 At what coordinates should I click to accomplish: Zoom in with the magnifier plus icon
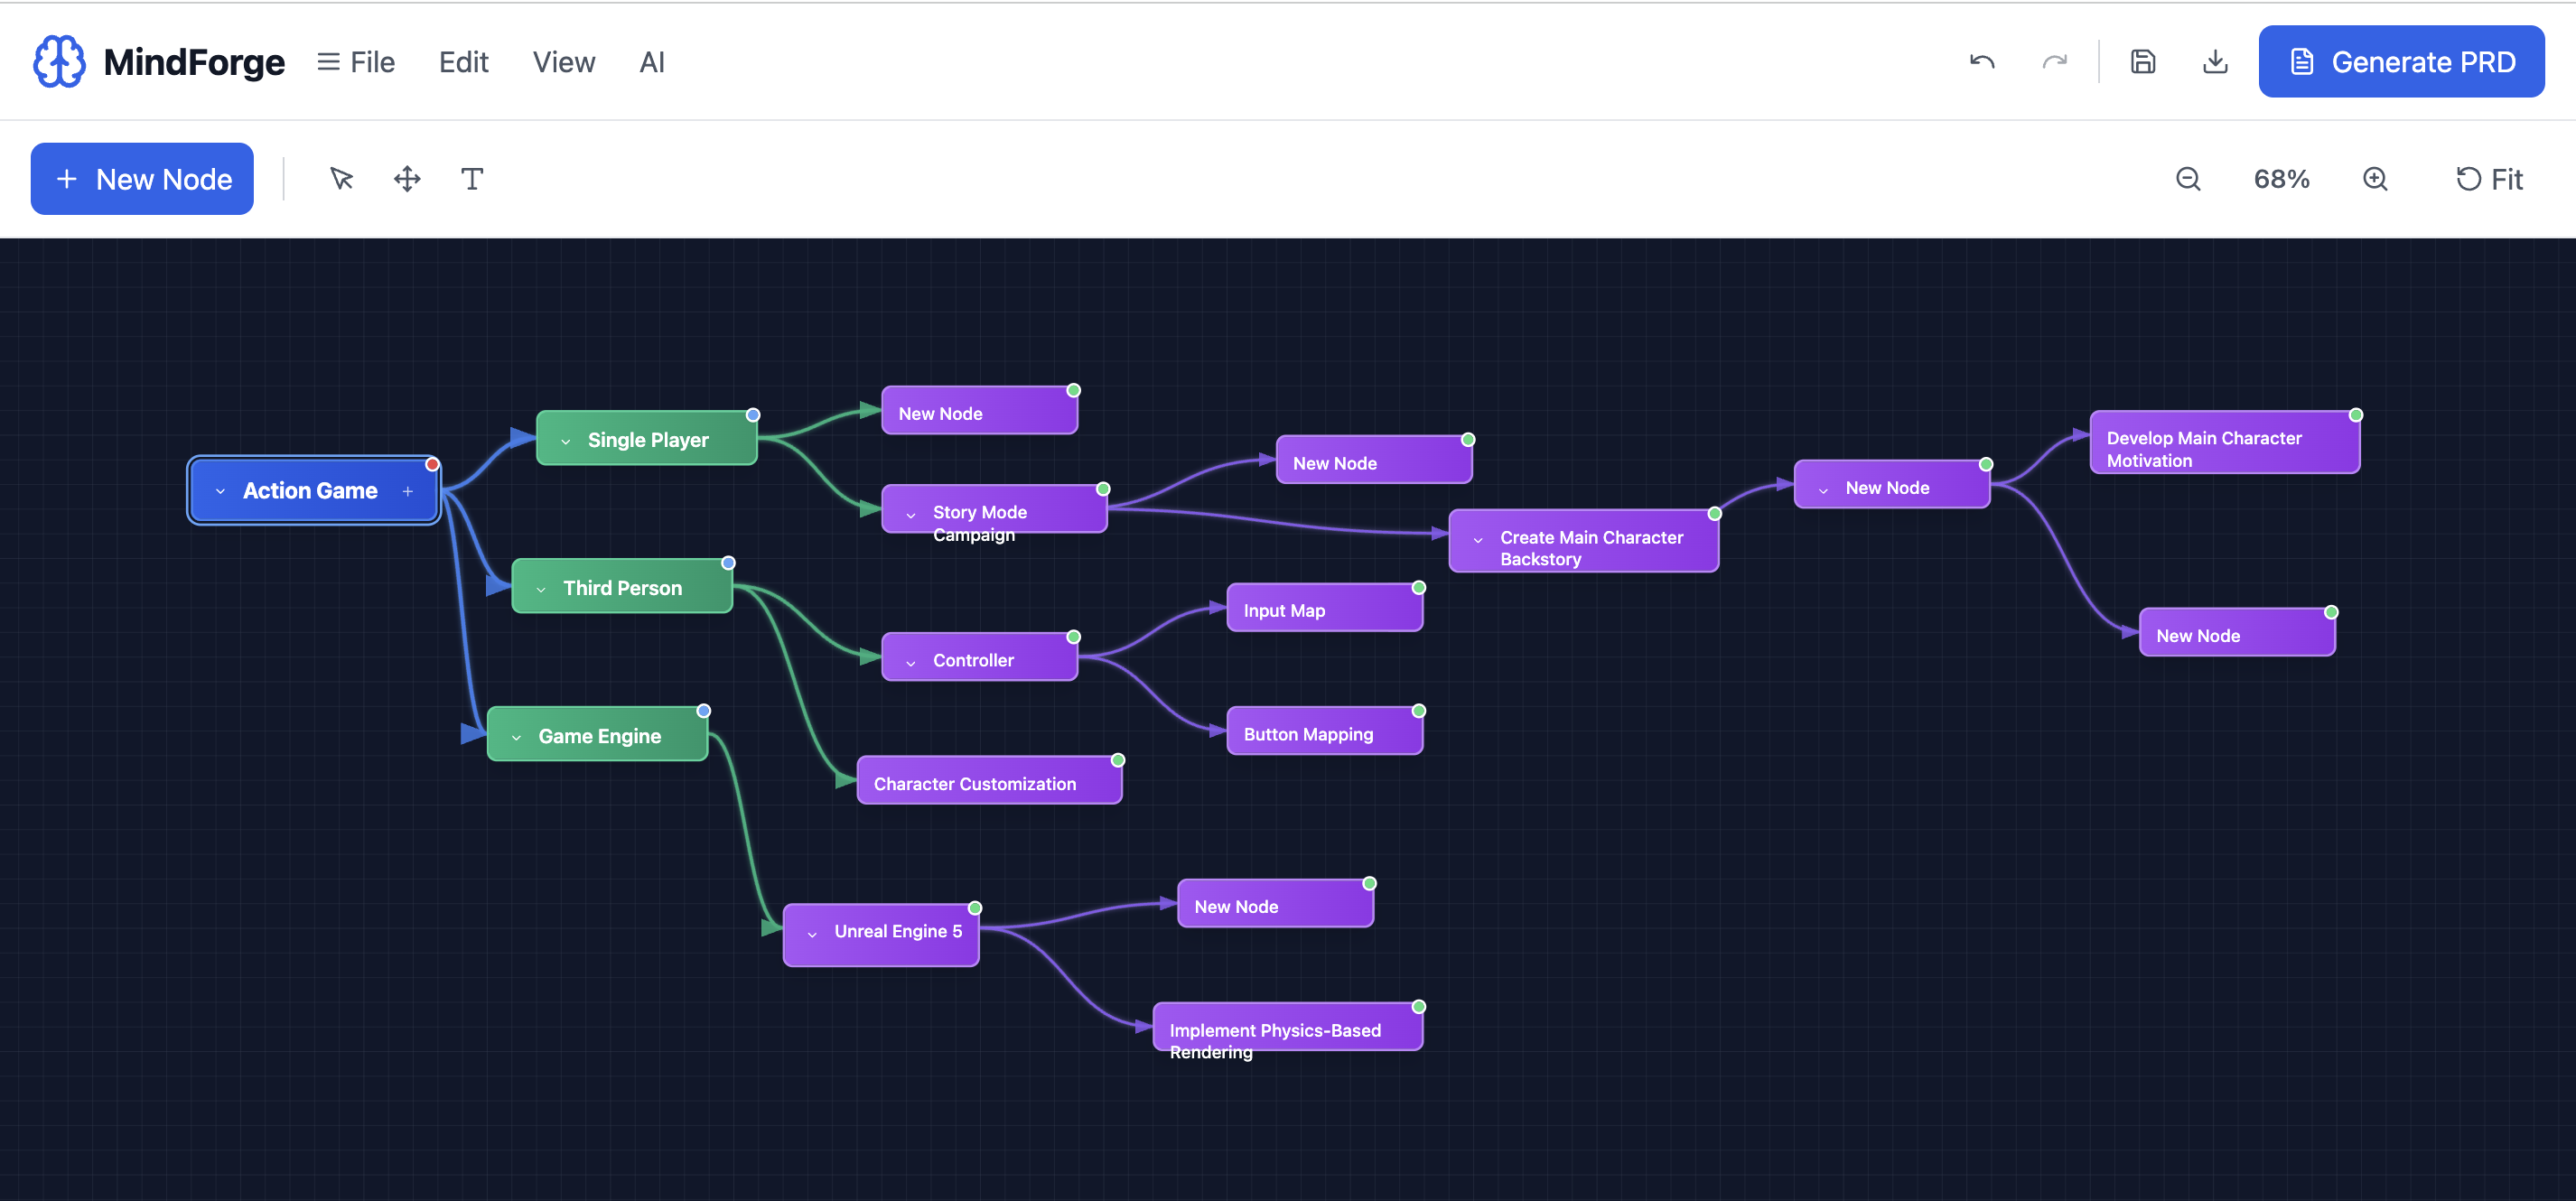tap(2375, 179)
